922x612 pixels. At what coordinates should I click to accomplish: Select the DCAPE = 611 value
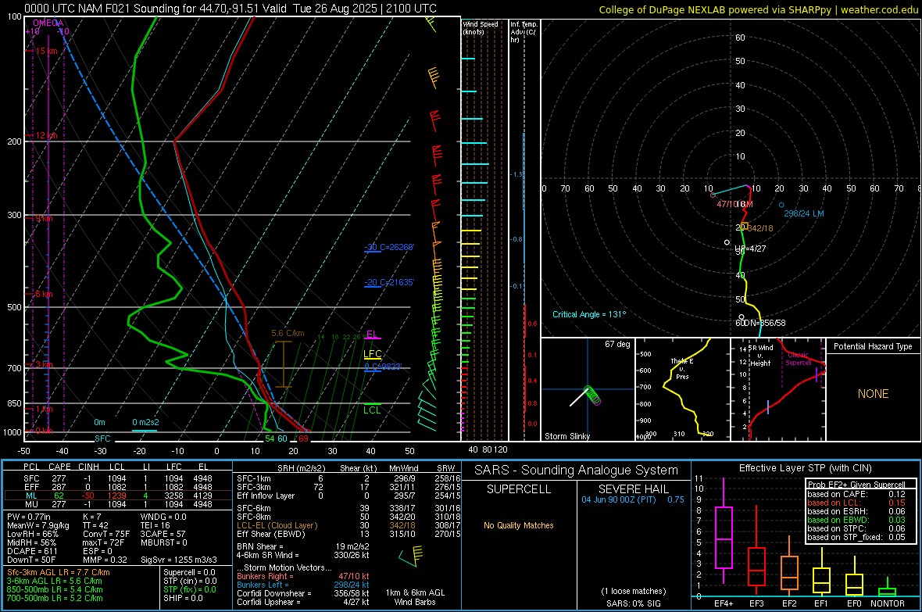click(32, 551)
